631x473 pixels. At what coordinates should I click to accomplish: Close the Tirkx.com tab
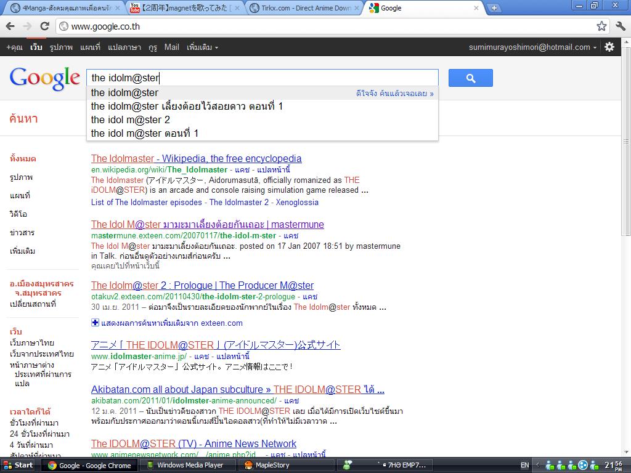pyautogui.click(x=357, y=7)
